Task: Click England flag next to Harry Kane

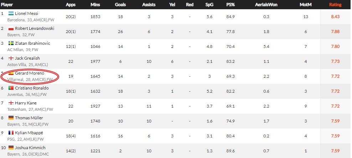Action: pyautogui.click(x=11, y=103)
